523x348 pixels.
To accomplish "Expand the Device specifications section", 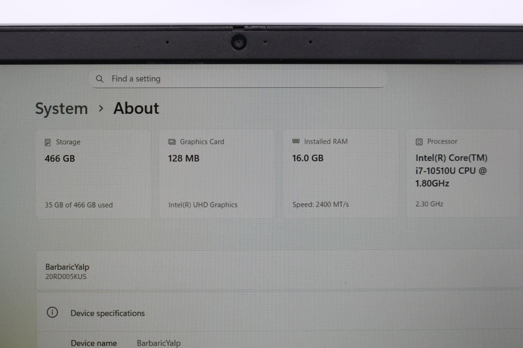I will 108,313.
